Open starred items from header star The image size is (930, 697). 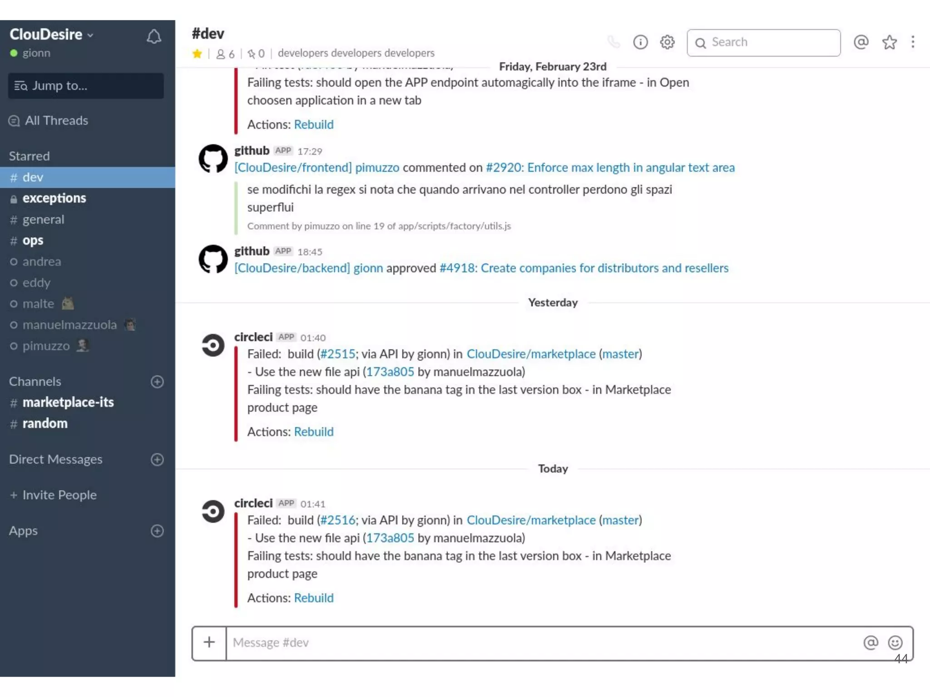889,42
